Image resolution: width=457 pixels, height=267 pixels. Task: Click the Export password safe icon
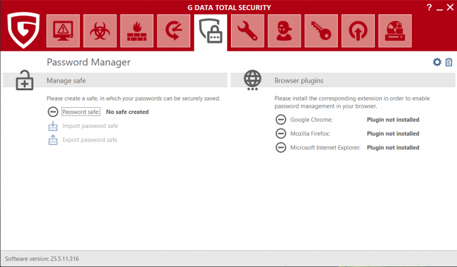click(53, 140)
